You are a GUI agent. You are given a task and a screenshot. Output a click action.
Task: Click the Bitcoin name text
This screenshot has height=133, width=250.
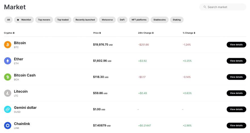(20, 43)
